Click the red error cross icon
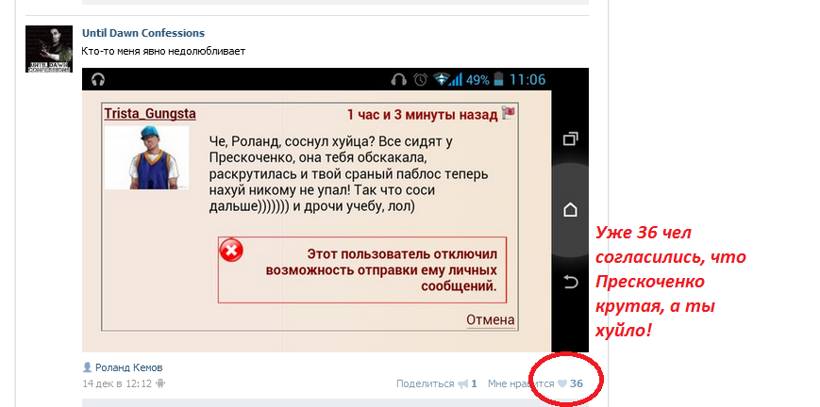820x407 pixels. pos(231,251)
